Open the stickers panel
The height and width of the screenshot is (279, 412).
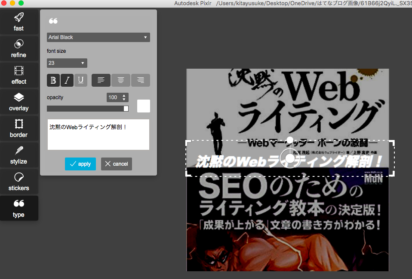tap(19, 182)
